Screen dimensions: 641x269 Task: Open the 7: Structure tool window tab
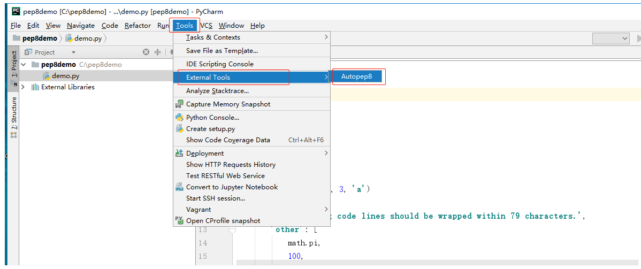tap(14, 113)
